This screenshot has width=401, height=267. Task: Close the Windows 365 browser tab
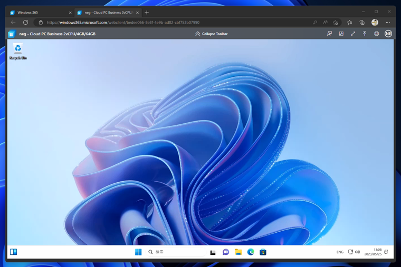[x=70, y=13]
